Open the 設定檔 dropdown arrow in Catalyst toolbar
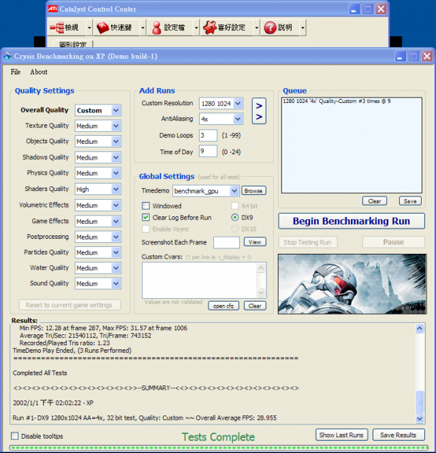The height and width of the screenshot is (453, 436). coord(196,28)
